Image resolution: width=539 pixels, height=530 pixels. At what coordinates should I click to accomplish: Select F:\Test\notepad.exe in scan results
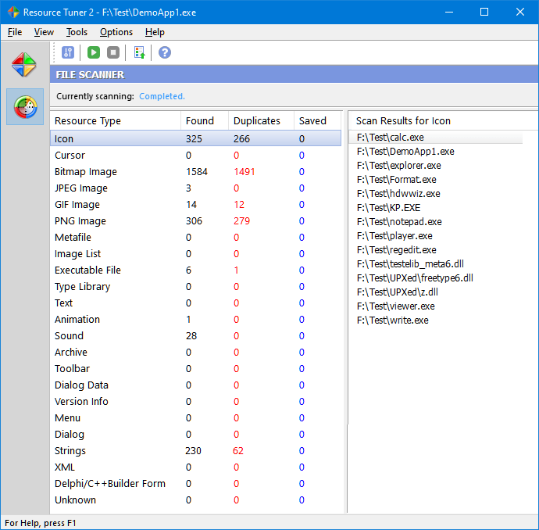click(x=399, y=222)
